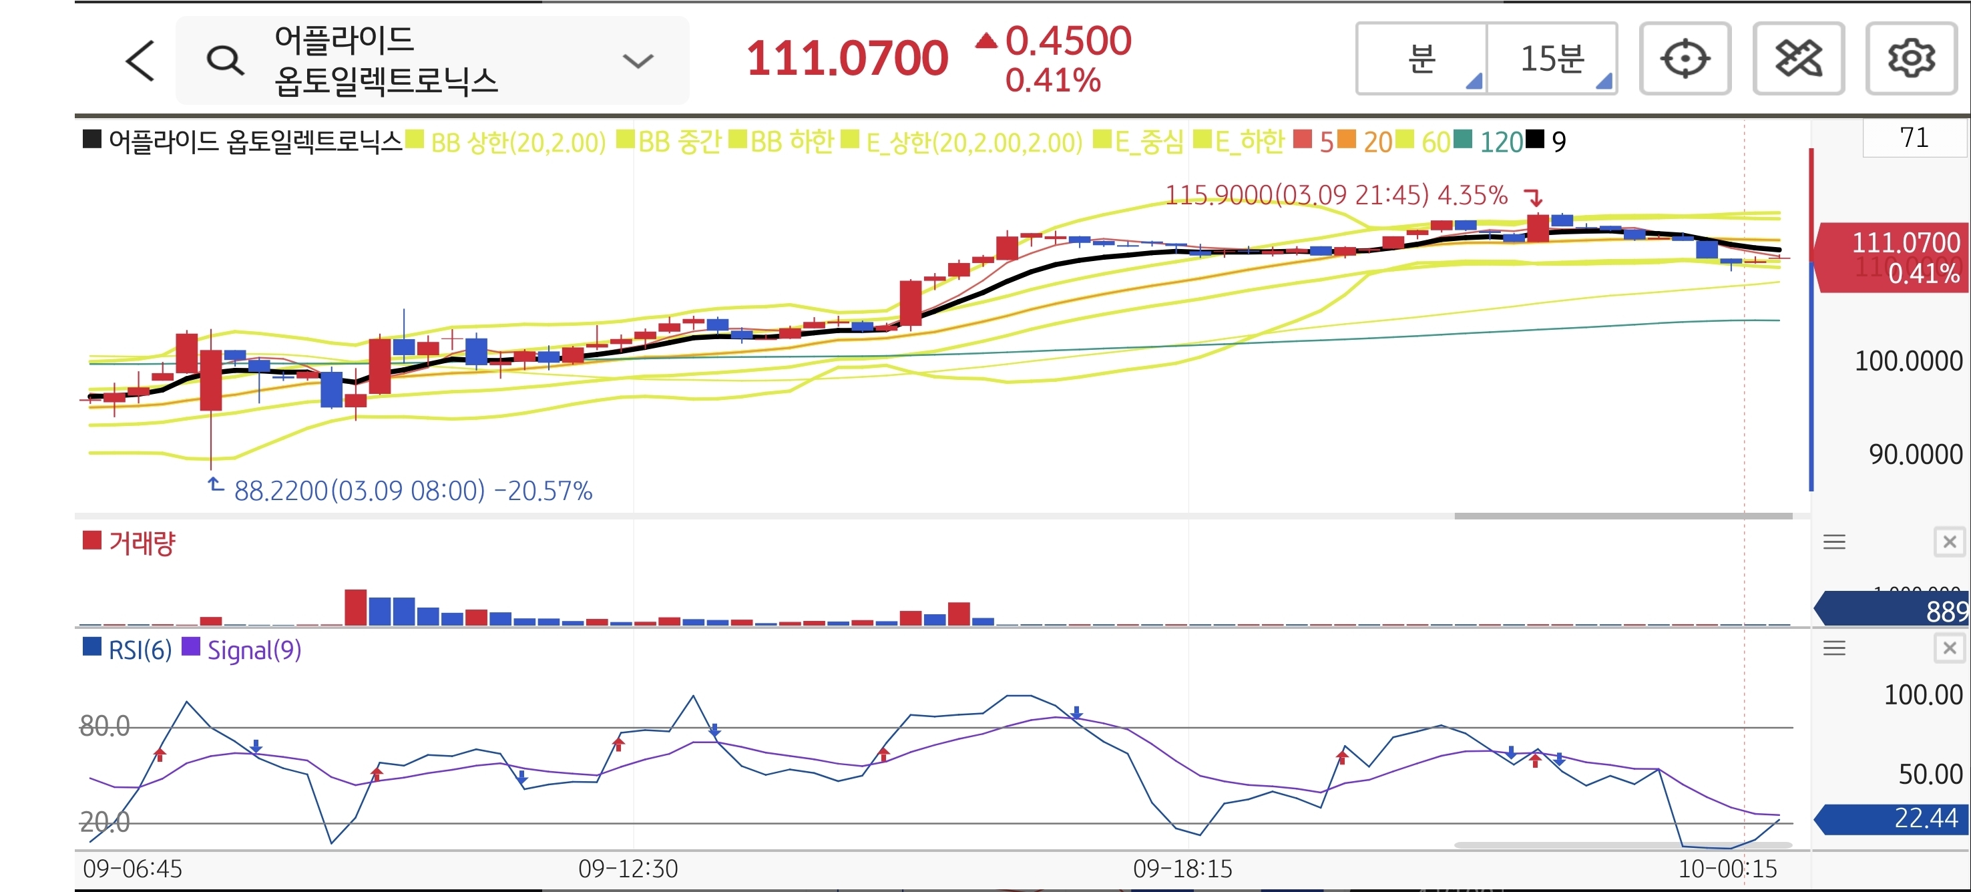1971x892 pixels.
Task: Click the magnifier search icon
Action: coord(225,61)
